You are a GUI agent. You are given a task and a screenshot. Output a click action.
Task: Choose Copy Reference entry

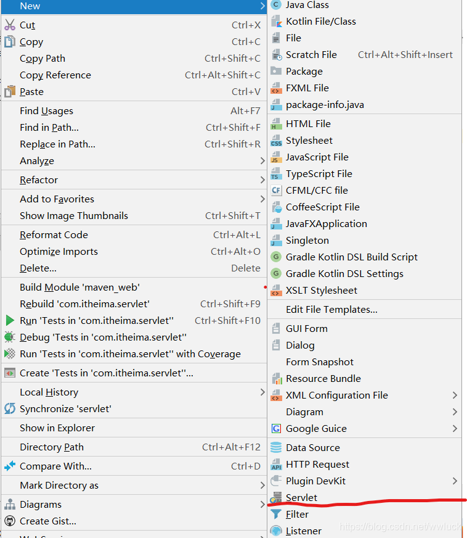[x=134, y=75]
